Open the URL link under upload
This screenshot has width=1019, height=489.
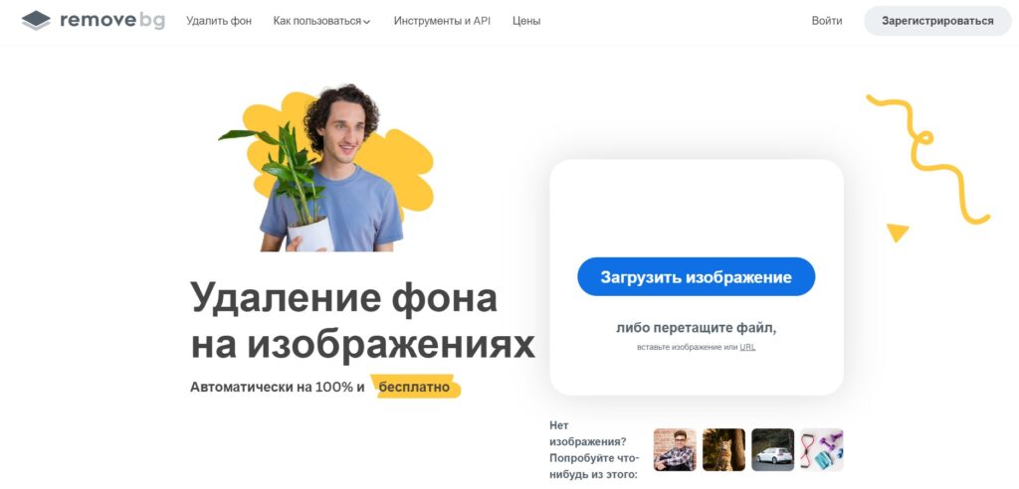tap(747, 347)
